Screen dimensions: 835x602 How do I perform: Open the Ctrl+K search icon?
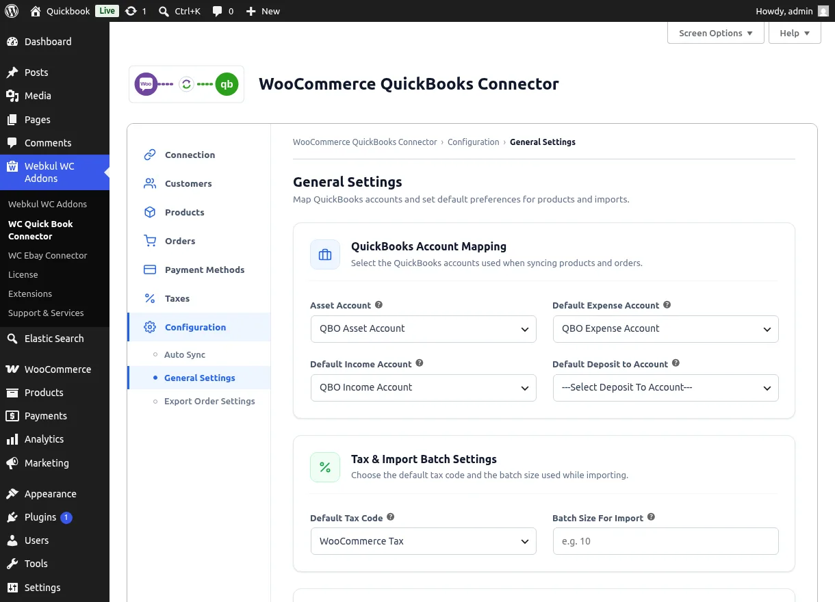coord(164,11)
